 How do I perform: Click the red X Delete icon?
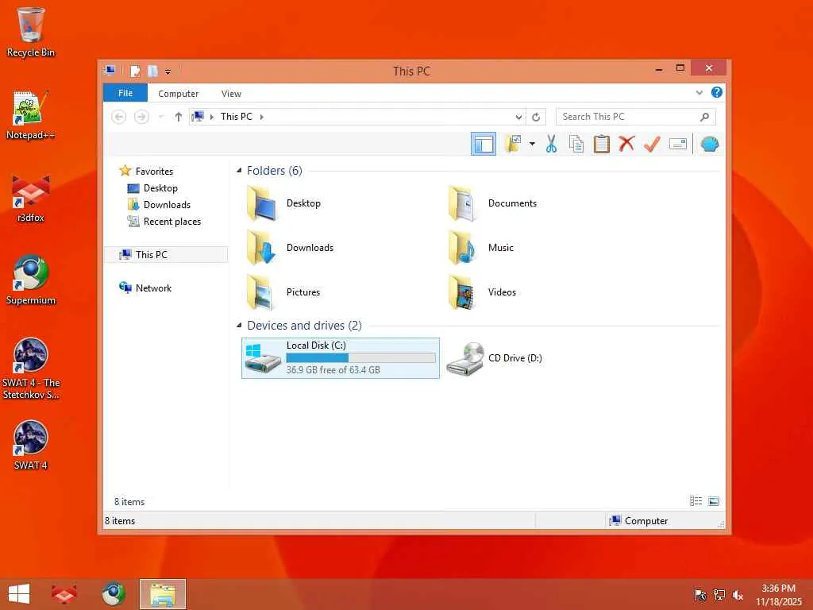pyautogui.click(x=626, y=144)
